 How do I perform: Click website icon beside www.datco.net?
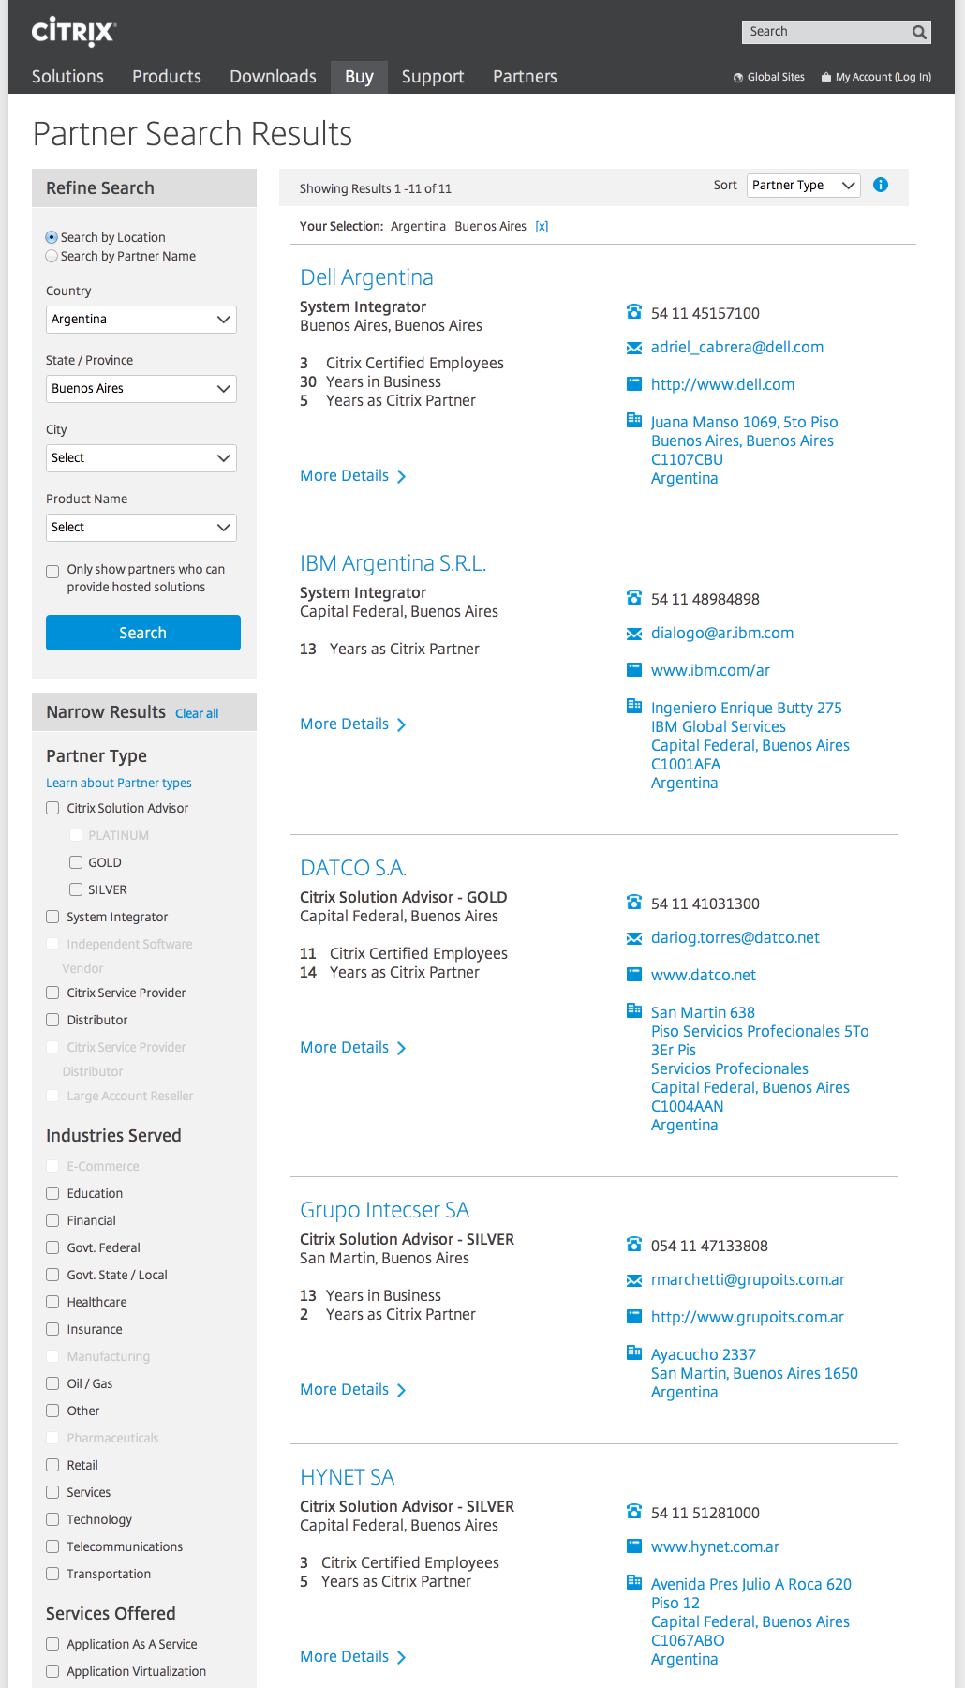point(634,974)
